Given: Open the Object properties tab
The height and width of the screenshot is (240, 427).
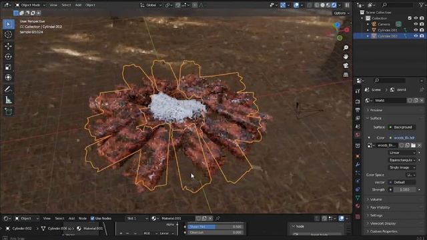Looking at the screenshot, I should [x=358, y=156].
